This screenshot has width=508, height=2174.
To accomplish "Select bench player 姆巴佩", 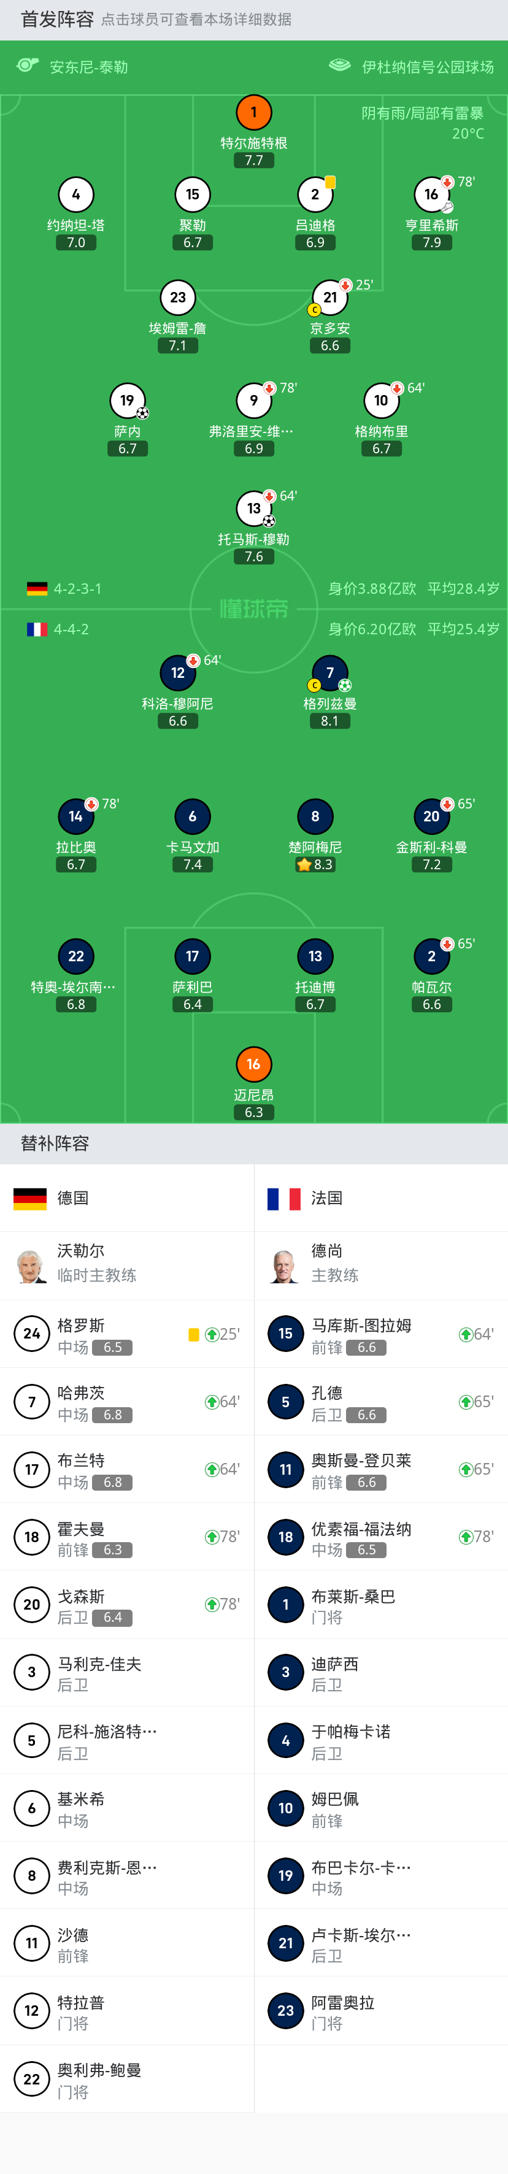I will tap(380, 1808).
